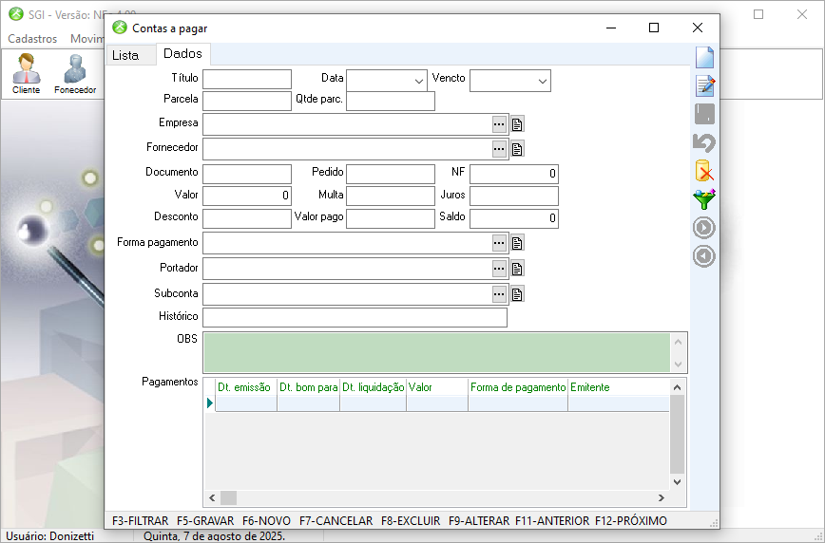Click the Desconto input field
Viewport: 825px width, 543px height.
coord(247,218)
